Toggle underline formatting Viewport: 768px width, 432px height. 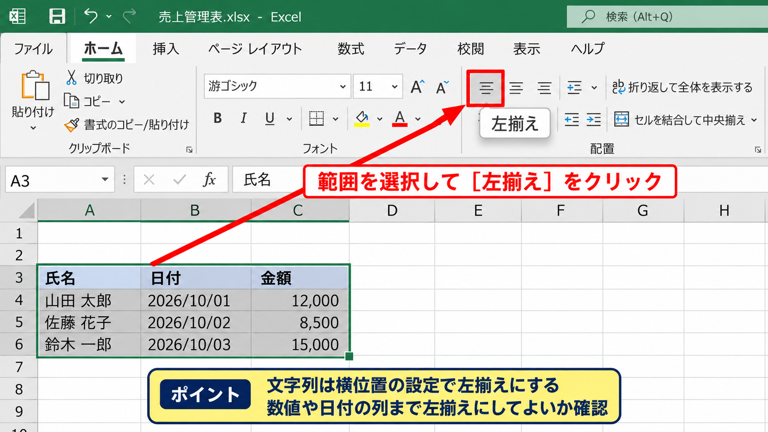point(270,118)
